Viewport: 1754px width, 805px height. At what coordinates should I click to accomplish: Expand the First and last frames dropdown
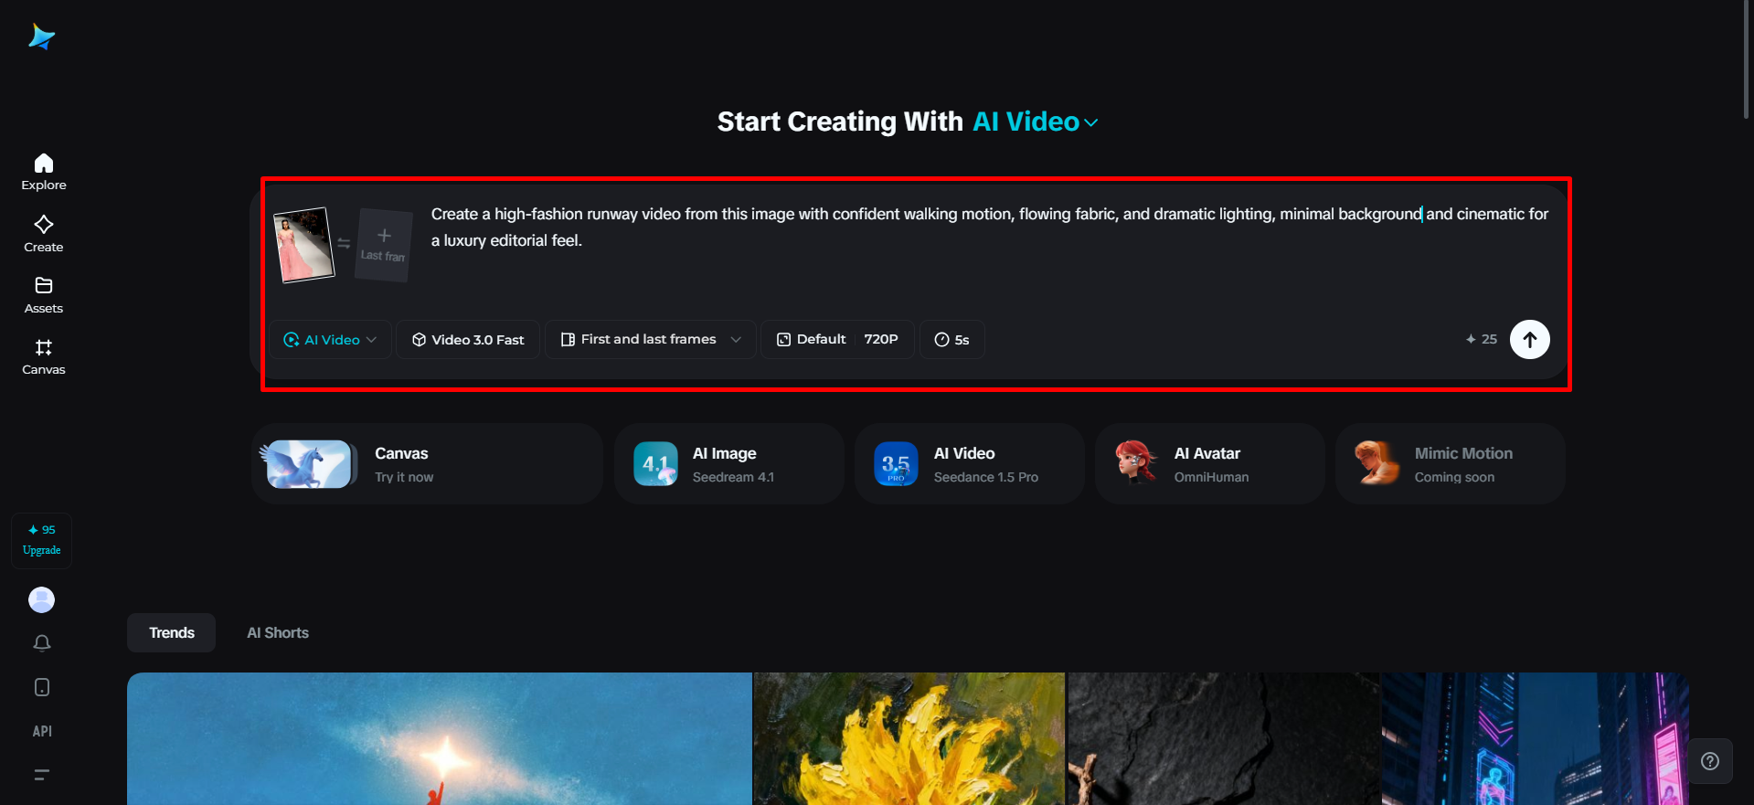(x=650, y=339)
